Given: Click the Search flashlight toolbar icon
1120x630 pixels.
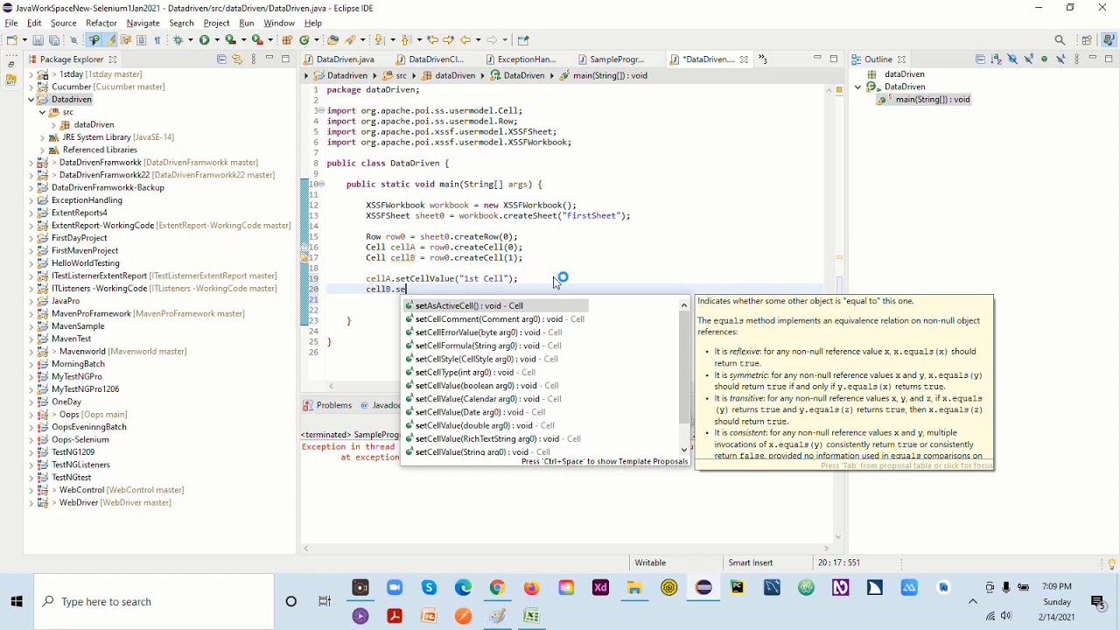Looking at the screenshot, I should (349, 39).
